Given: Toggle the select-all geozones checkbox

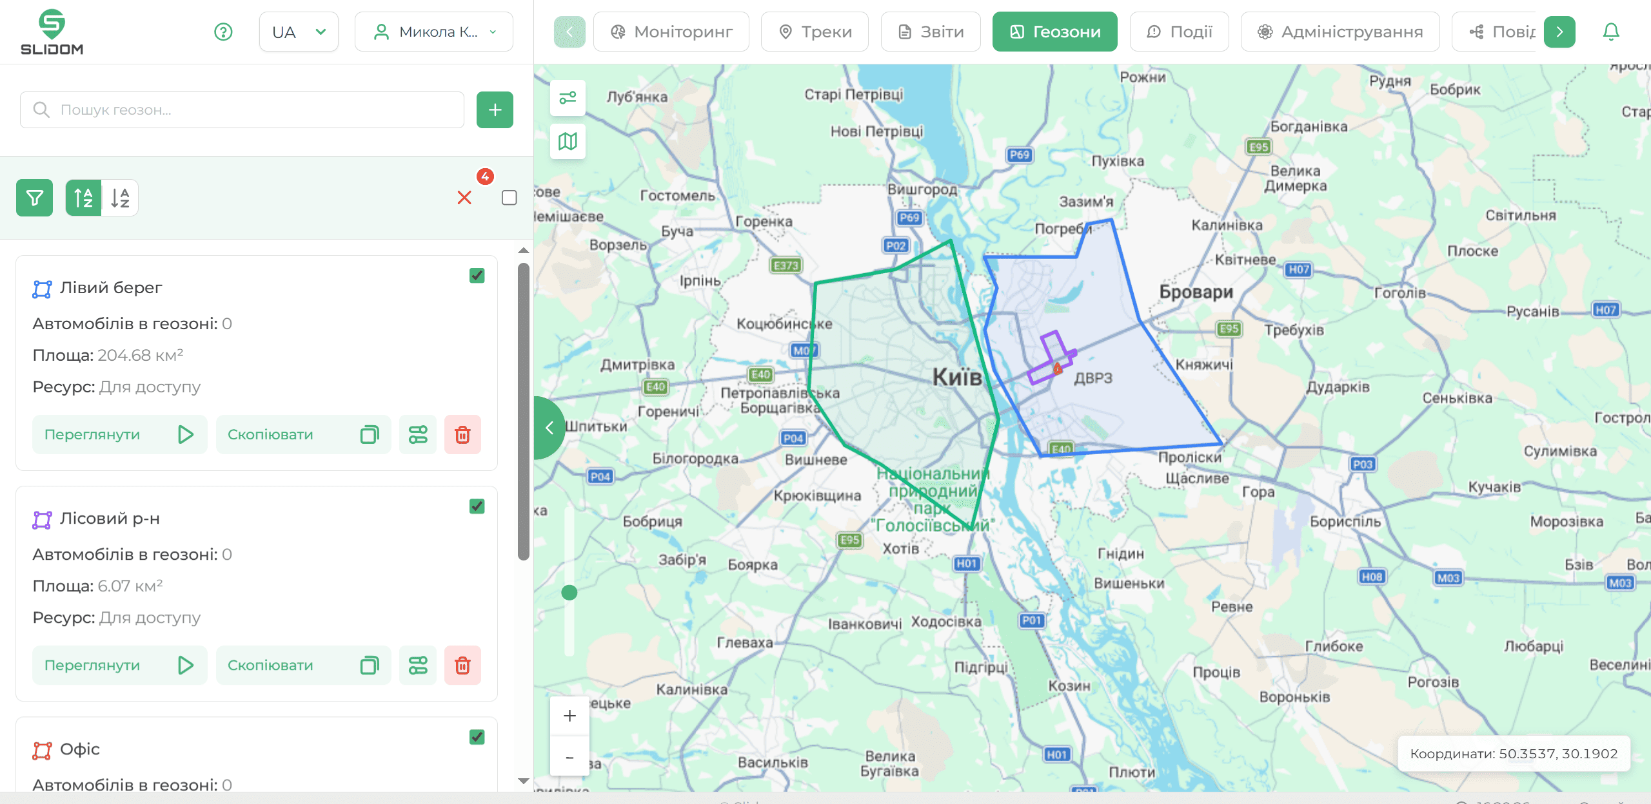Looking at the screenshot, I should 509,198.
